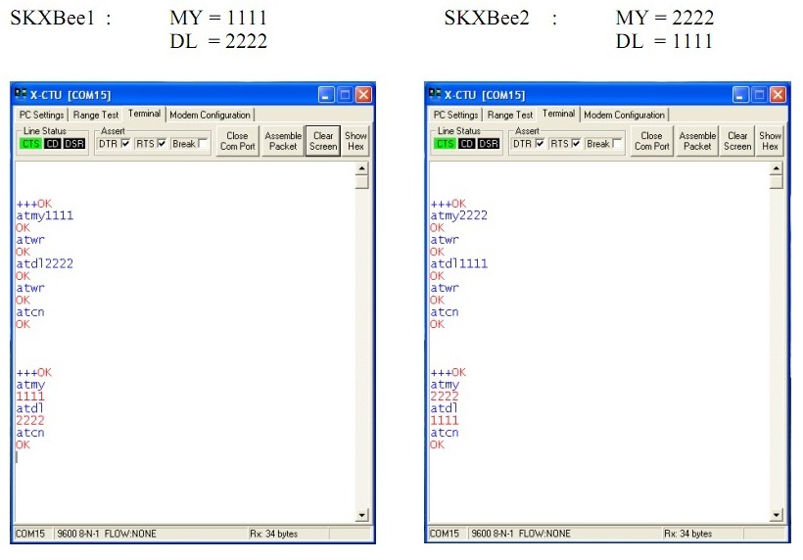803x560 pixels.
Task: Open Range Test tab in left X-CTU window
Action: point(96,116)
